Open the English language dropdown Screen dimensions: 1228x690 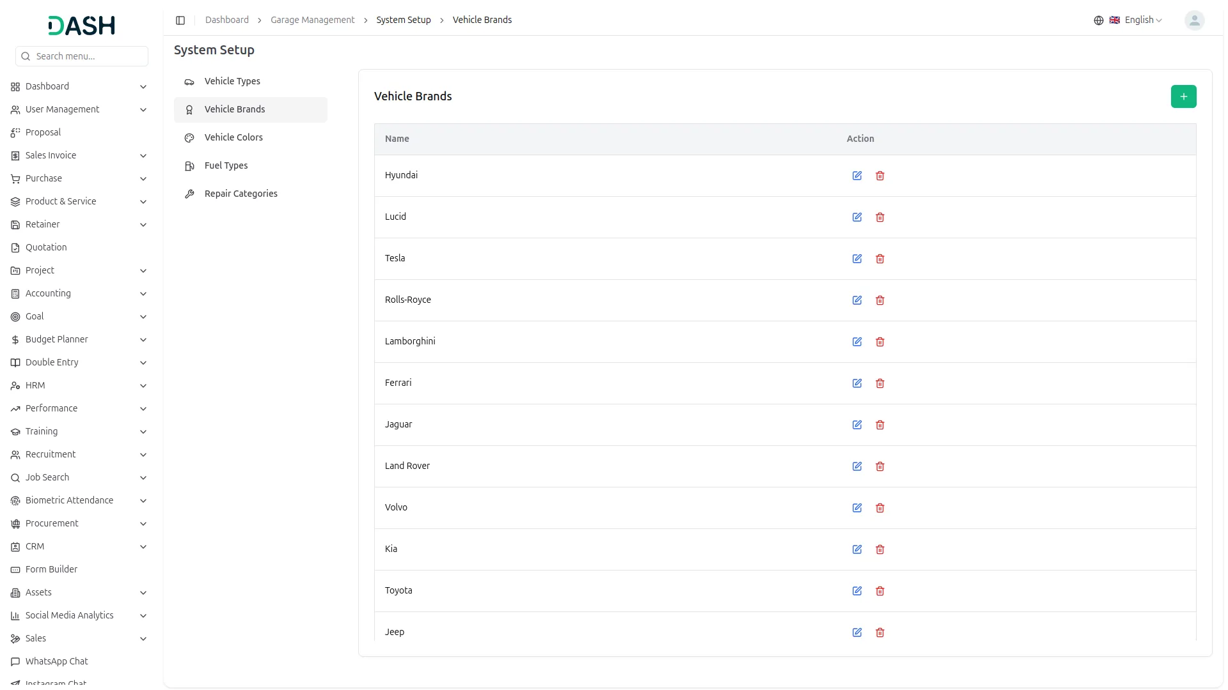pos(1143,20)
